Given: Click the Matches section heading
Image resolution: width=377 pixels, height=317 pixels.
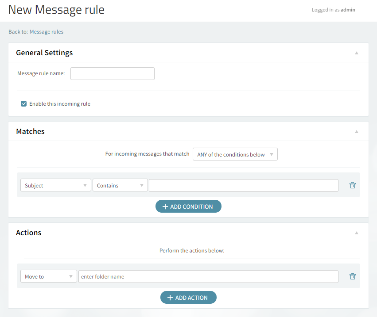Looking at the screenshot, I should 30,131.
